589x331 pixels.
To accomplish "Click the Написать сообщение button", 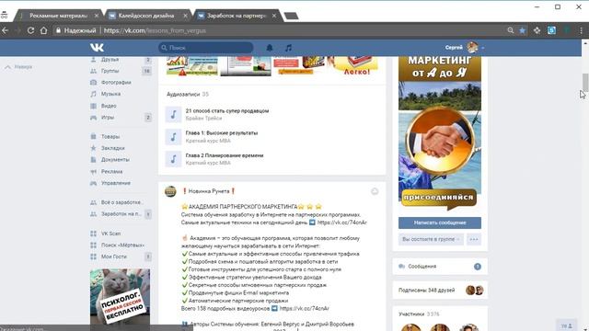I will click(x=440, y=223).
